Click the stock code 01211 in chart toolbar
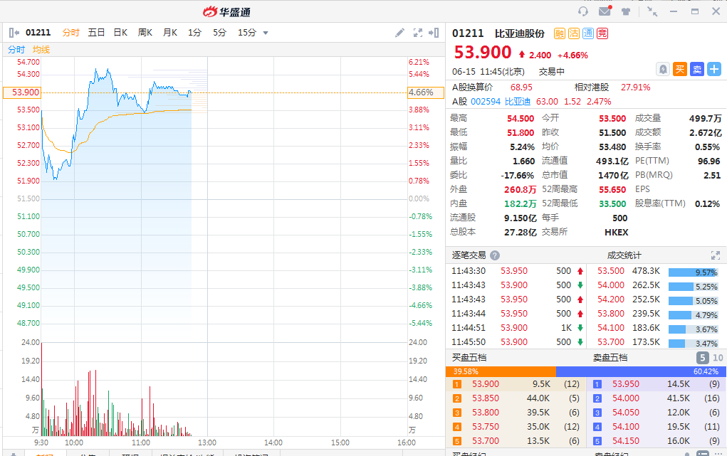Viewport: 727px width, 456px height. click(38, 33)
